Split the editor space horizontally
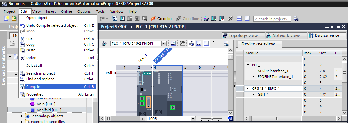This screenshot has height=123, width=348. [x=240, y=19]
